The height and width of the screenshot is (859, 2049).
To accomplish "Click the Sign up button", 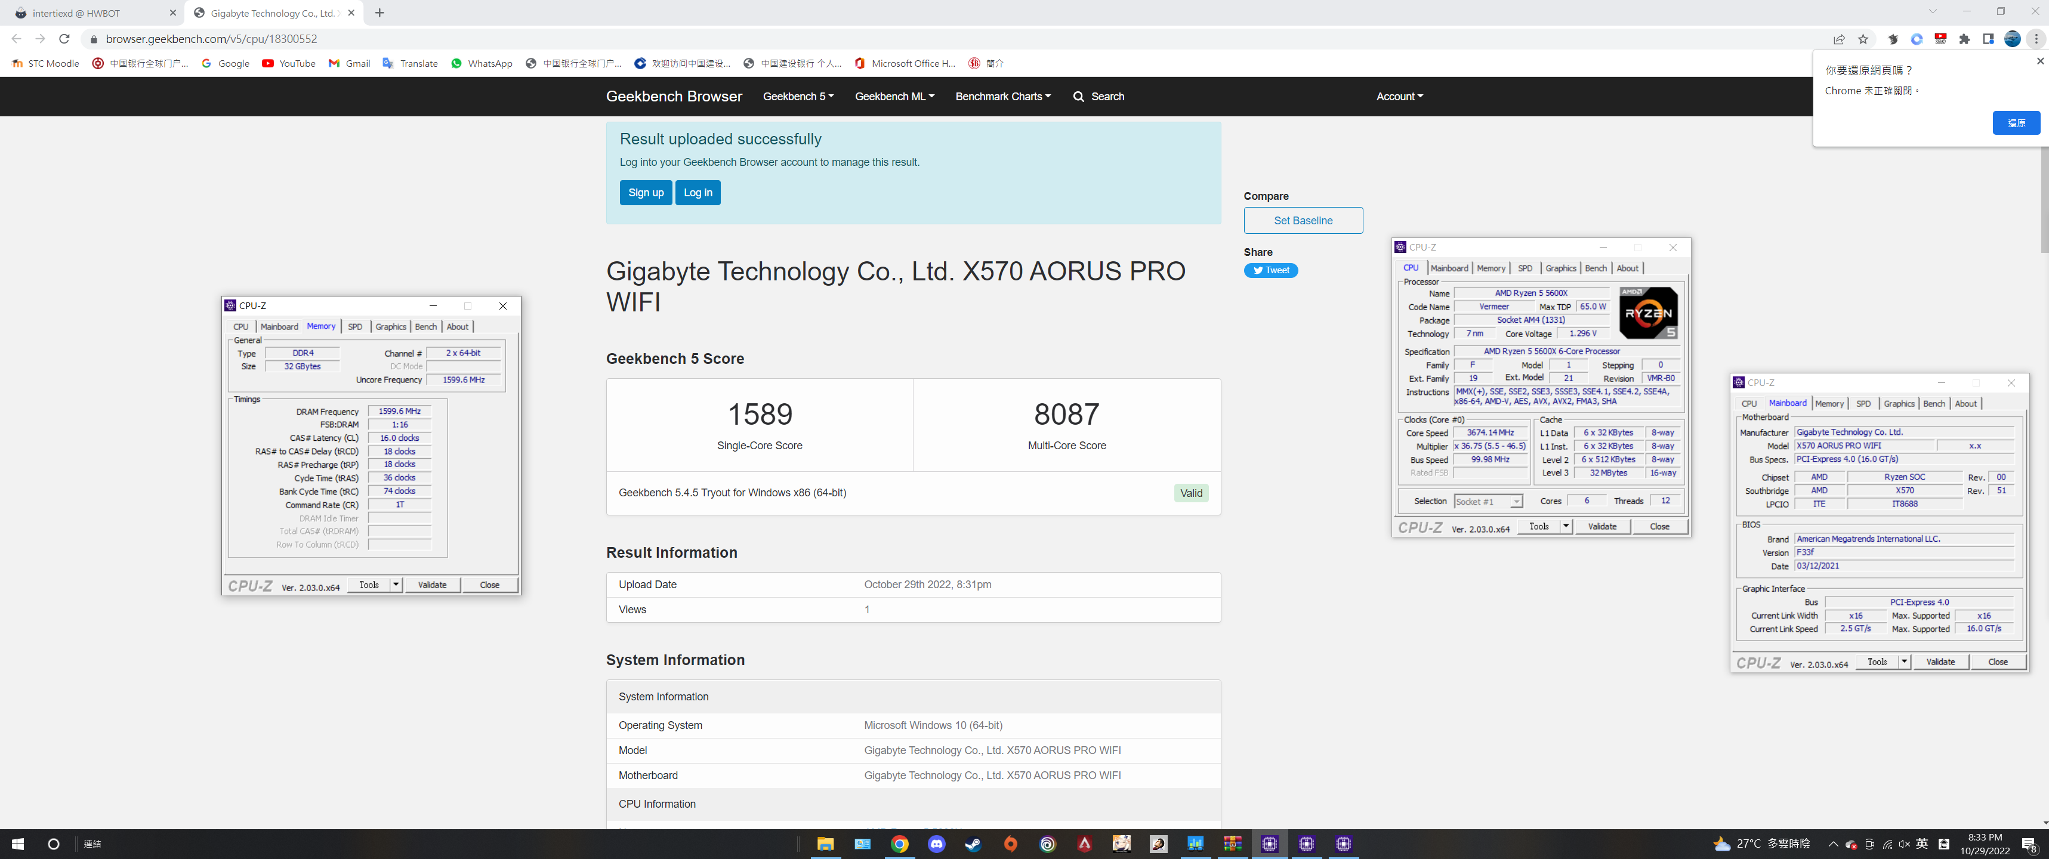I will click(645, 193).
